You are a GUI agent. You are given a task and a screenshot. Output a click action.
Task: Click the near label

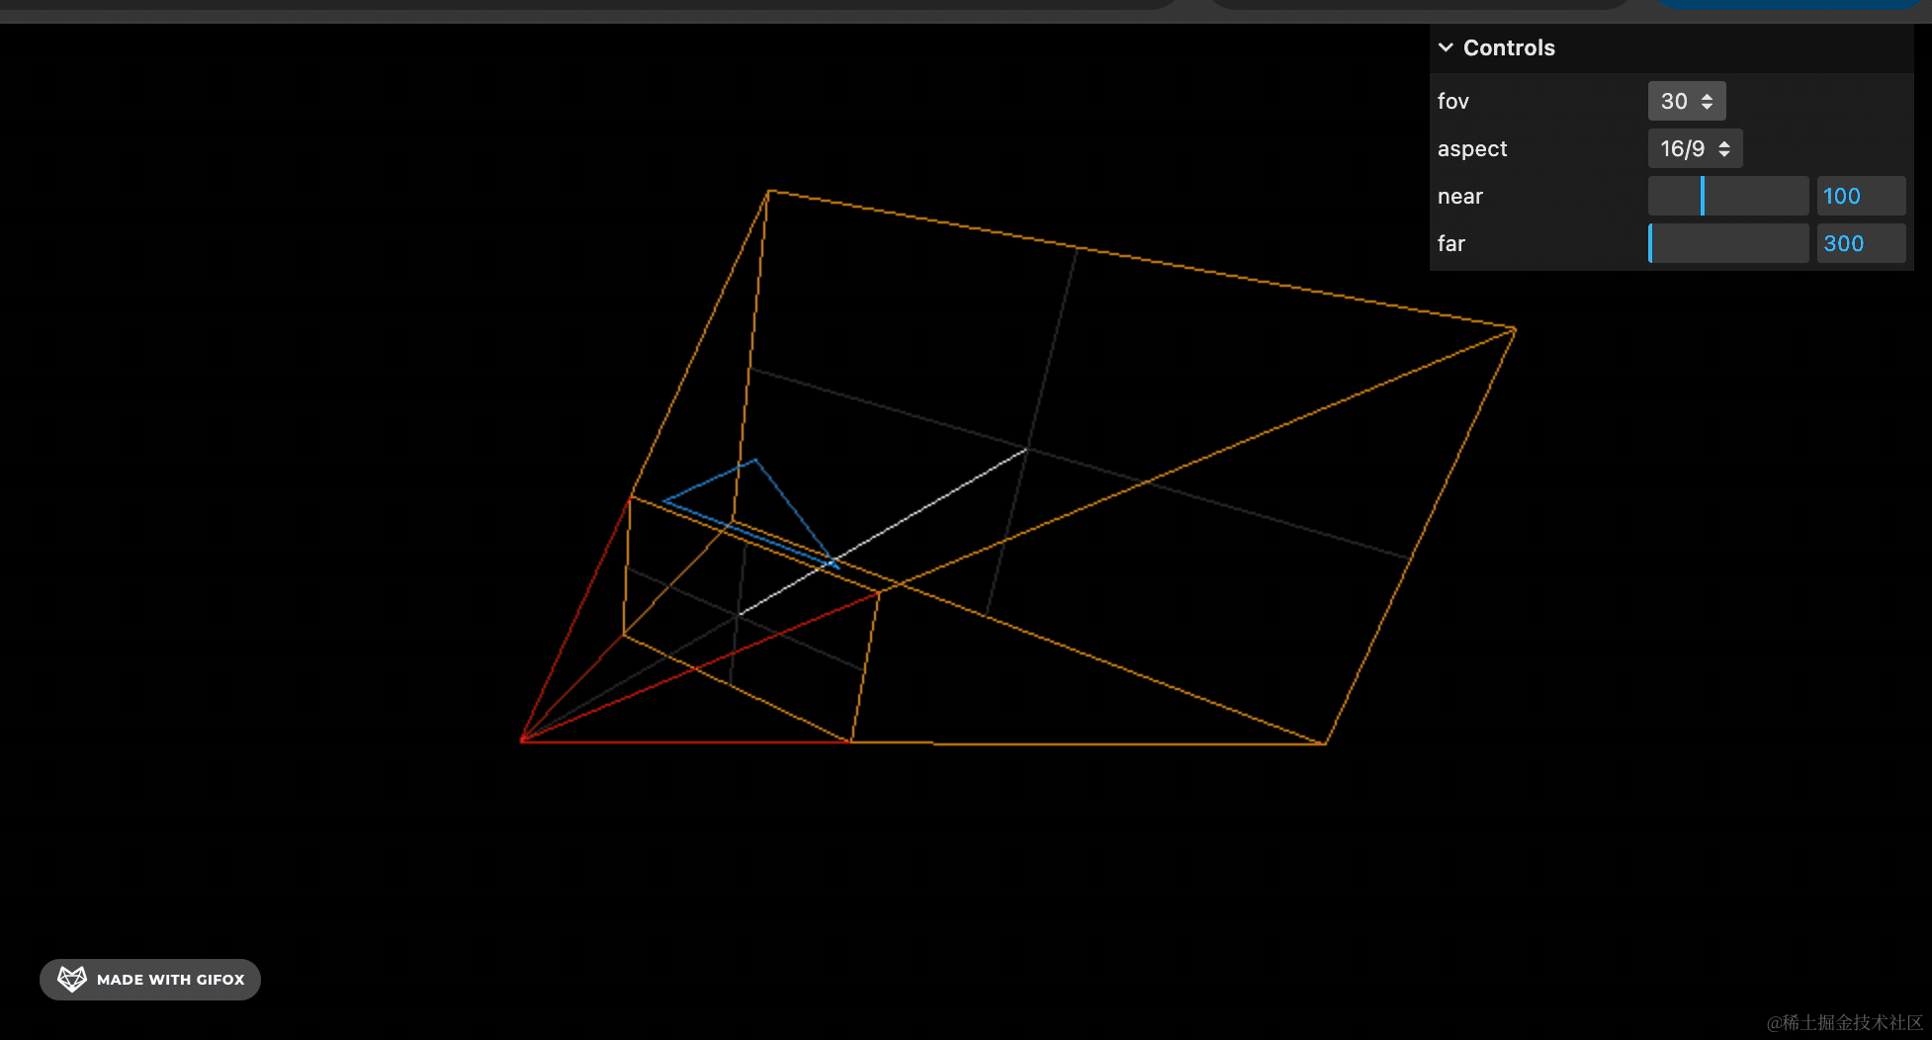point(1460,197)
